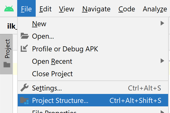Click the folder icon on Project sidebar tab

point(7,65)
